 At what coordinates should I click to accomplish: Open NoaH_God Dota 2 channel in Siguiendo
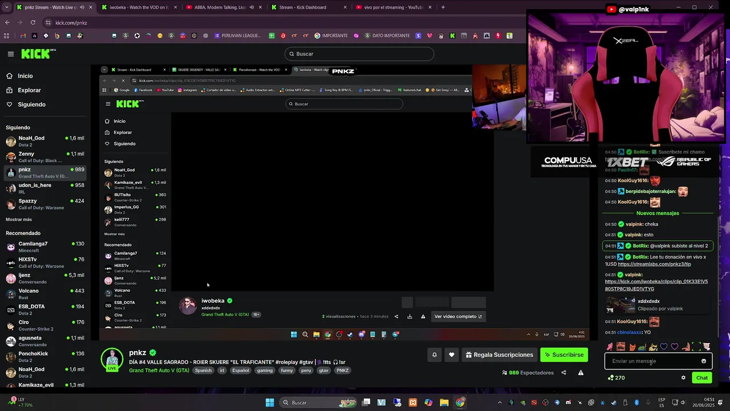(46, 141)
